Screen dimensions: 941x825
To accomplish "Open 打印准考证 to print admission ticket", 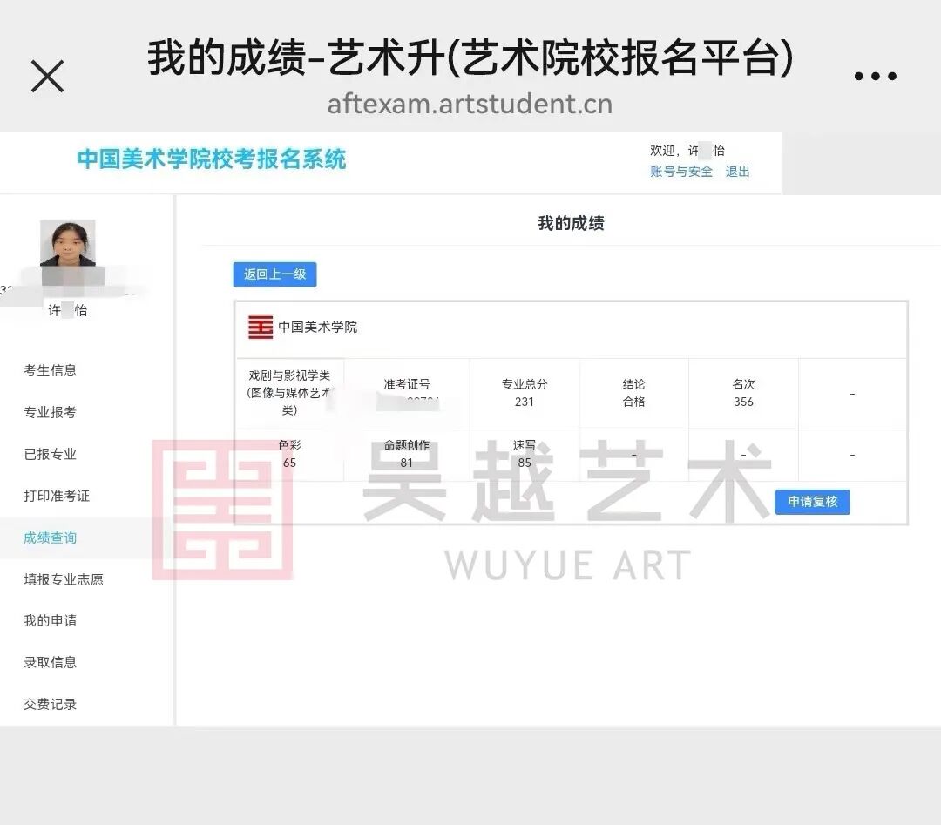I will 56,495.
